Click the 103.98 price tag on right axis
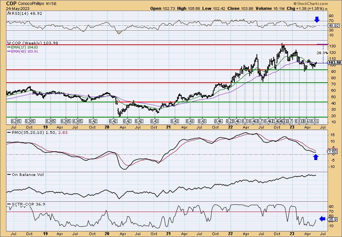The image size is (342, 237). 334,63
